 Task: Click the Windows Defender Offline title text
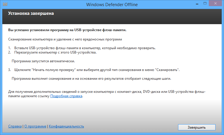click(x=112, y=5)
